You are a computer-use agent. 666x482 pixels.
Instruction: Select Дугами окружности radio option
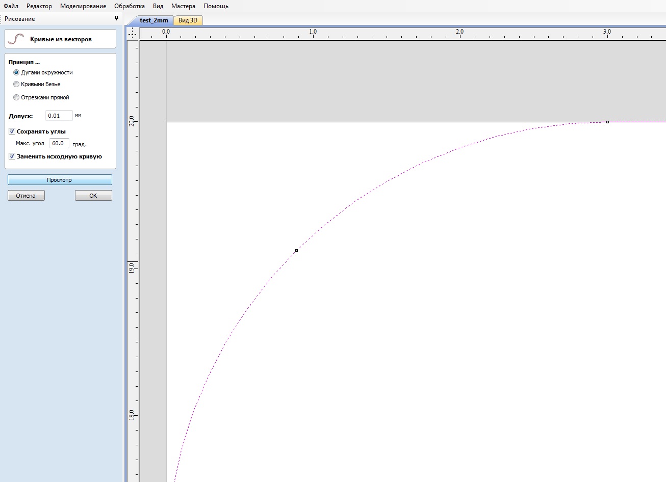(x=16, y=72)
